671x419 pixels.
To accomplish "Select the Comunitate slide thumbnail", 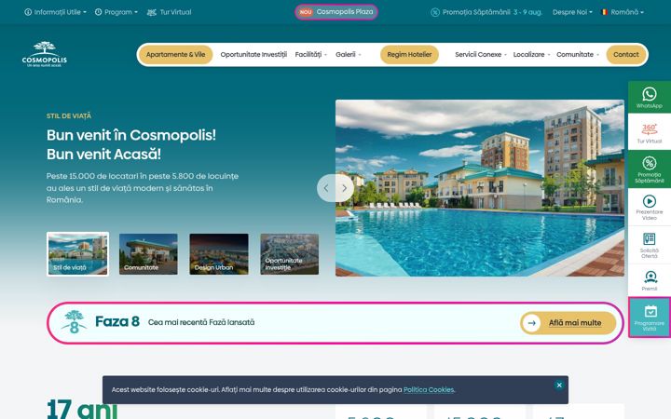I will click(148, 254).
